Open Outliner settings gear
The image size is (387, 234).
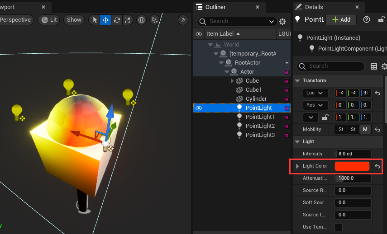282,22
